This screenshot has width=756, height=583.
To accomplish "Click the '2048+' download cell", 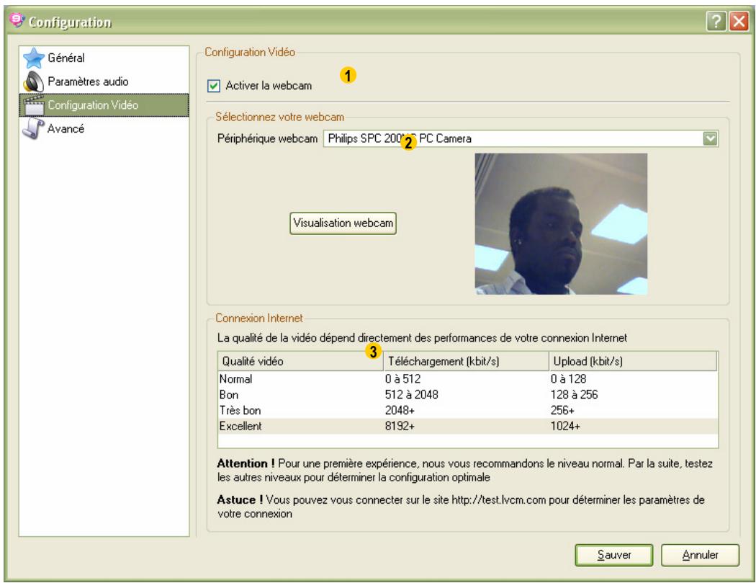I will [400, 411].
